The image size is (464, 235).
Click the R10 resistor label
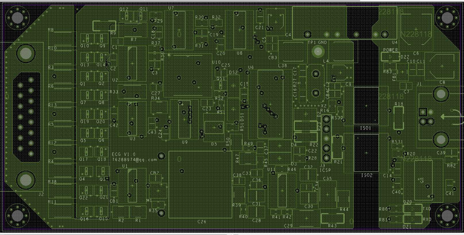coord(52,48)
